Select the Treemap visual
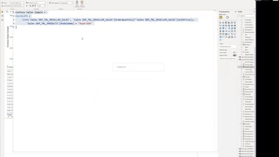Image resolution: width=279 pixels, height=157 pixels. click(235, 28)
